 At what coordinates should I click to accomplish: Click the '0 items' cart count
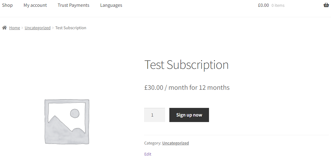tap(278, 6)
